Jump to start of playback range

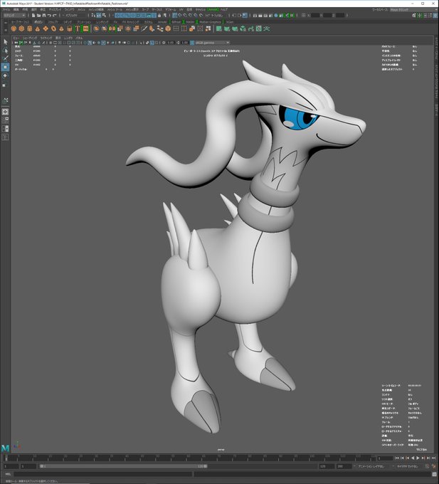coord(397,458)
